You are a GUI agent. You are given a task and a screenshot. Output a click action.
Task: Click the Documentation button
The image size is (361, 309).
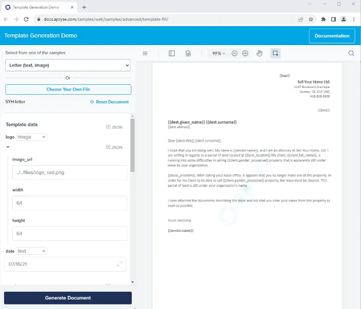click(332, 36)
